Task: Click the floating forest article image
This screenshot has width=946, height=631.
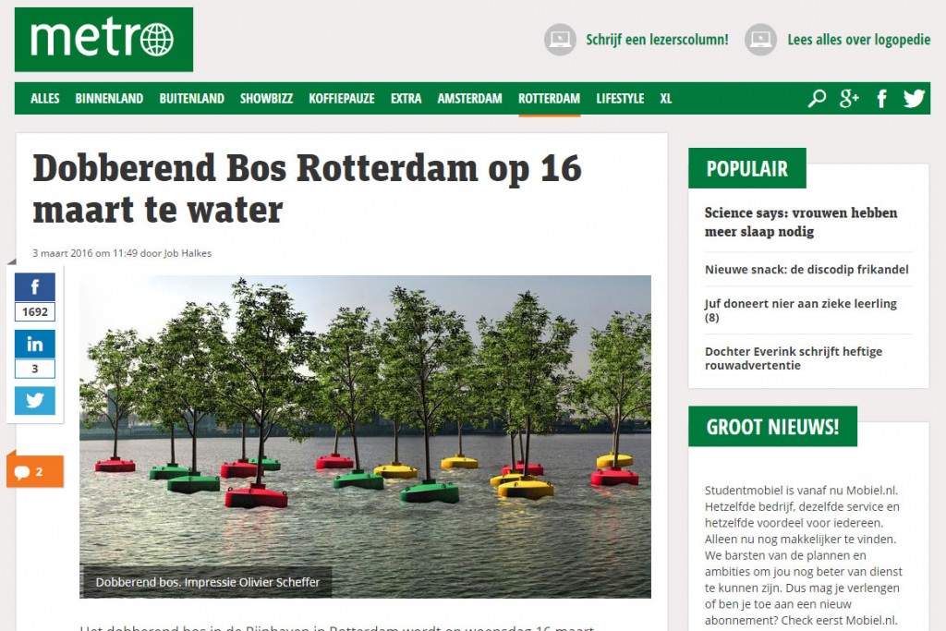Action: tap(365, 437)
